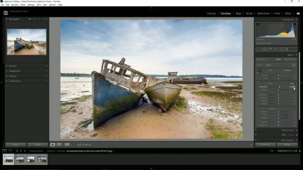303x170 pixels.
Task: Add a new collection with plus icon
Action: click(x=46, y=81)
